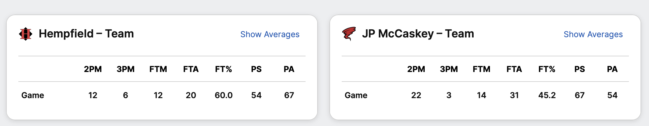
Task: Click JP McCaskey's 45.2 free throw percentage
Action: 547,95
